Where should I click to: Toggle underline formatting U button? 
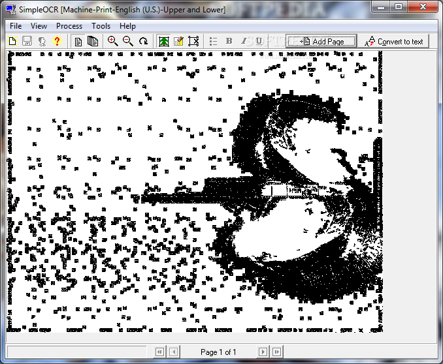[x=259, y=41]
